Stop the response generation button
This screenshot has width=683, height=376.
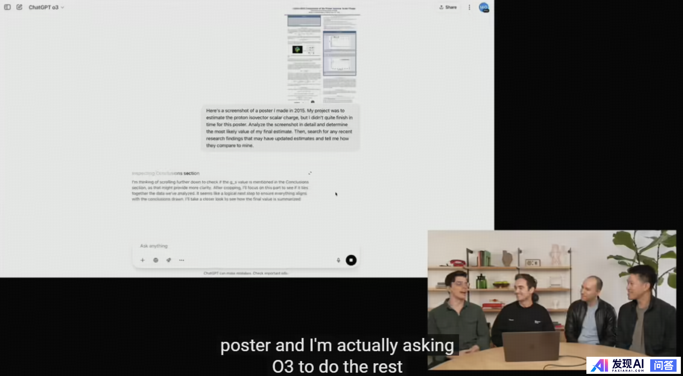click(x=351, y=260)
